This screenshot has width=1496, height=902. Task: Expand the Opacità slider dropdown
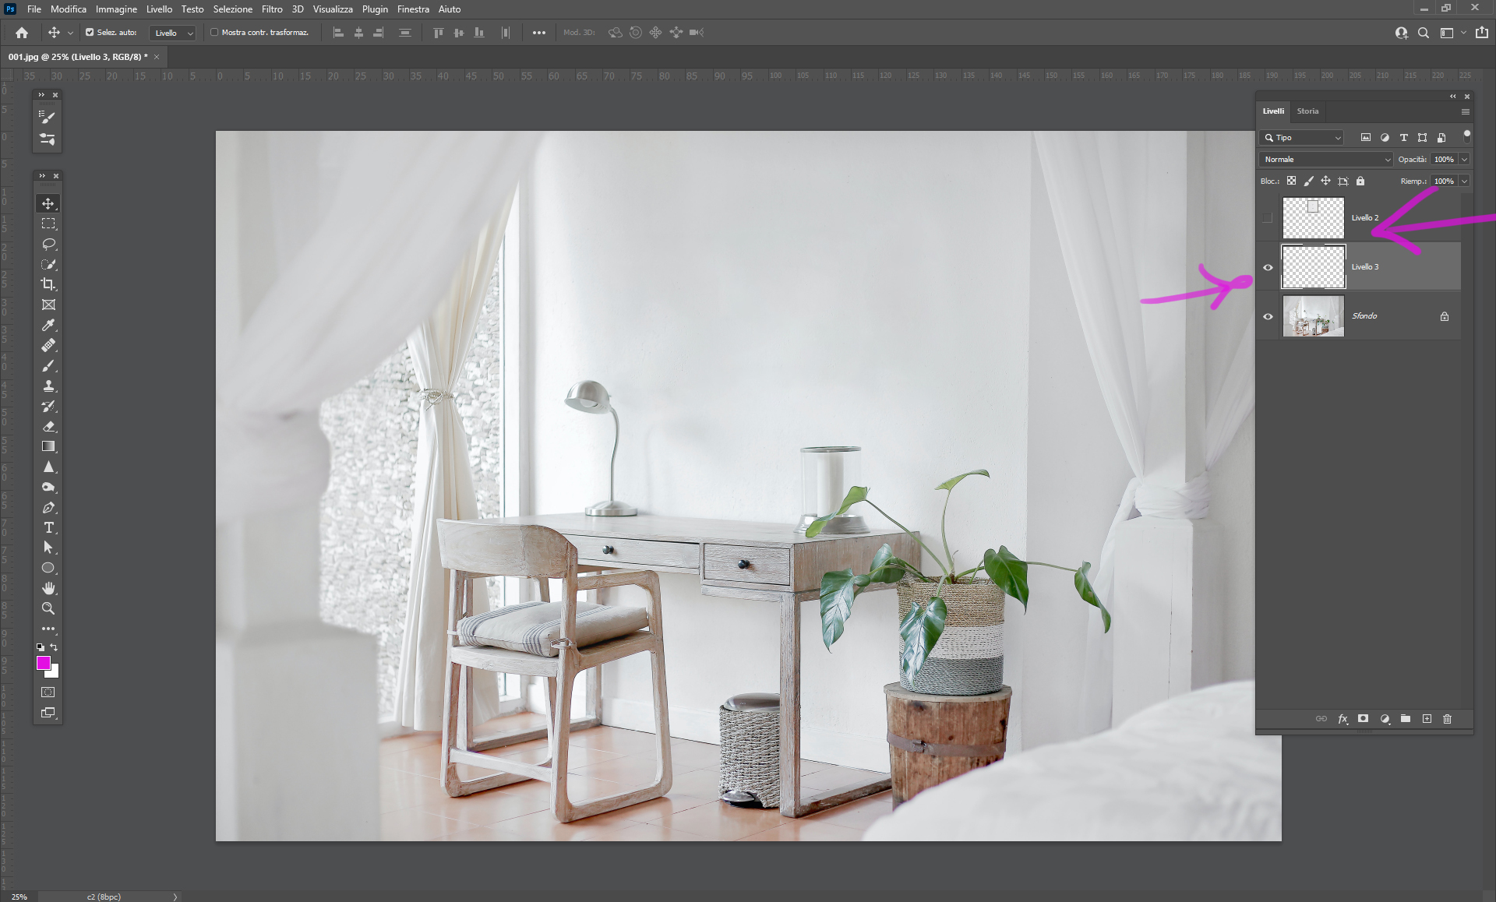(1464, 159)
